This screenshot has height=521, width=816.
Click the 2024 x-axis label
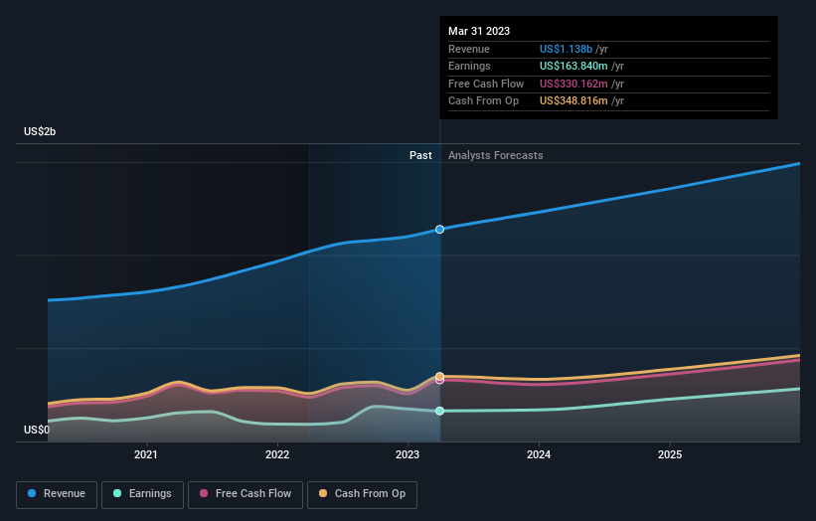pyautogui.click(x=539, y=455)
